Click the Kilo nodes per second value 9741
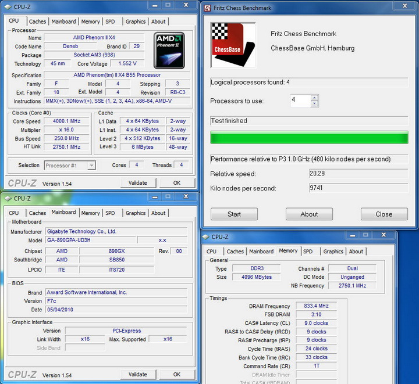 click(x=358, y=188)
